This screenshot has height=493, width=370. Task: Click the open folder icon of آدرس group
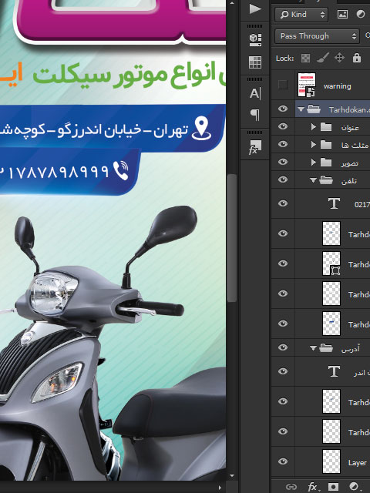click(326, 348)
